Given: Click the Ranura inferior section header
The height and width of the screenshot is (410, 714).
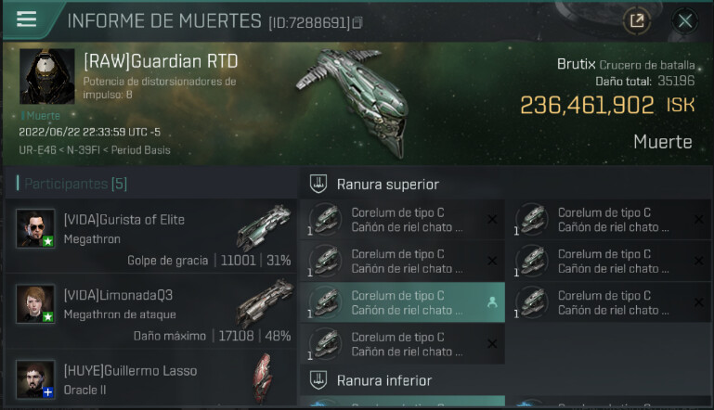Looking at the screenshot, I should (x=384, y=380).
